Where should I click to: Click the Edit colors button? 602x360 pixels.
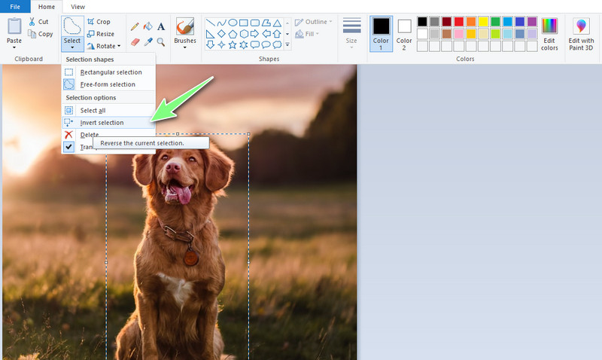549,35
